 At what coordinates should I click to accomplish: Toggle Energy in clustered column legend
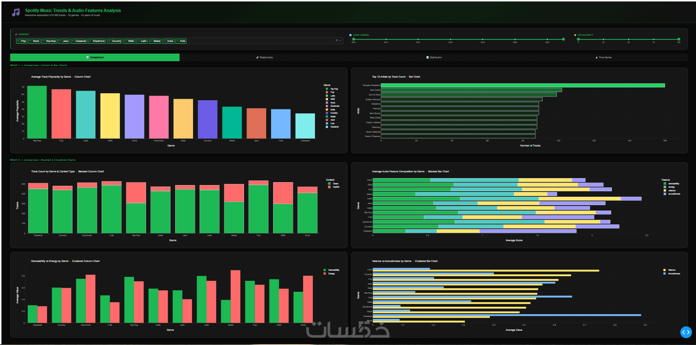tap(329, 274)
